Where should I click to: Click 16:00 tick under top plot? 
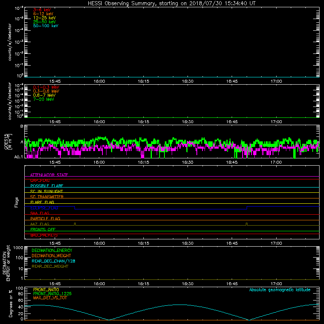(x=99, y=81)
